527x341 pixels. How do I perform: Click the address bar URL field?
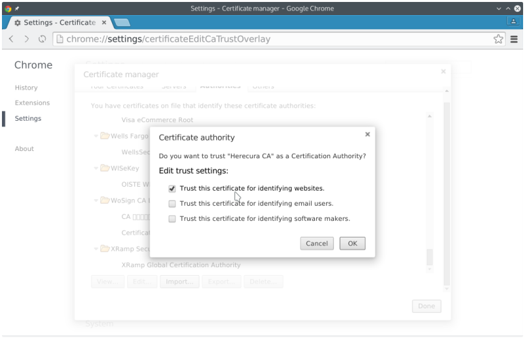[263, 39]
